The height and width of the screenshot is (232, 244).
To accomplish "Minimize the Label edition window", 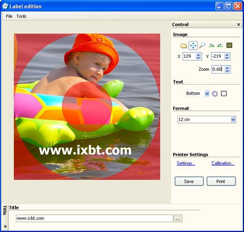I will [x=220, y=7].
